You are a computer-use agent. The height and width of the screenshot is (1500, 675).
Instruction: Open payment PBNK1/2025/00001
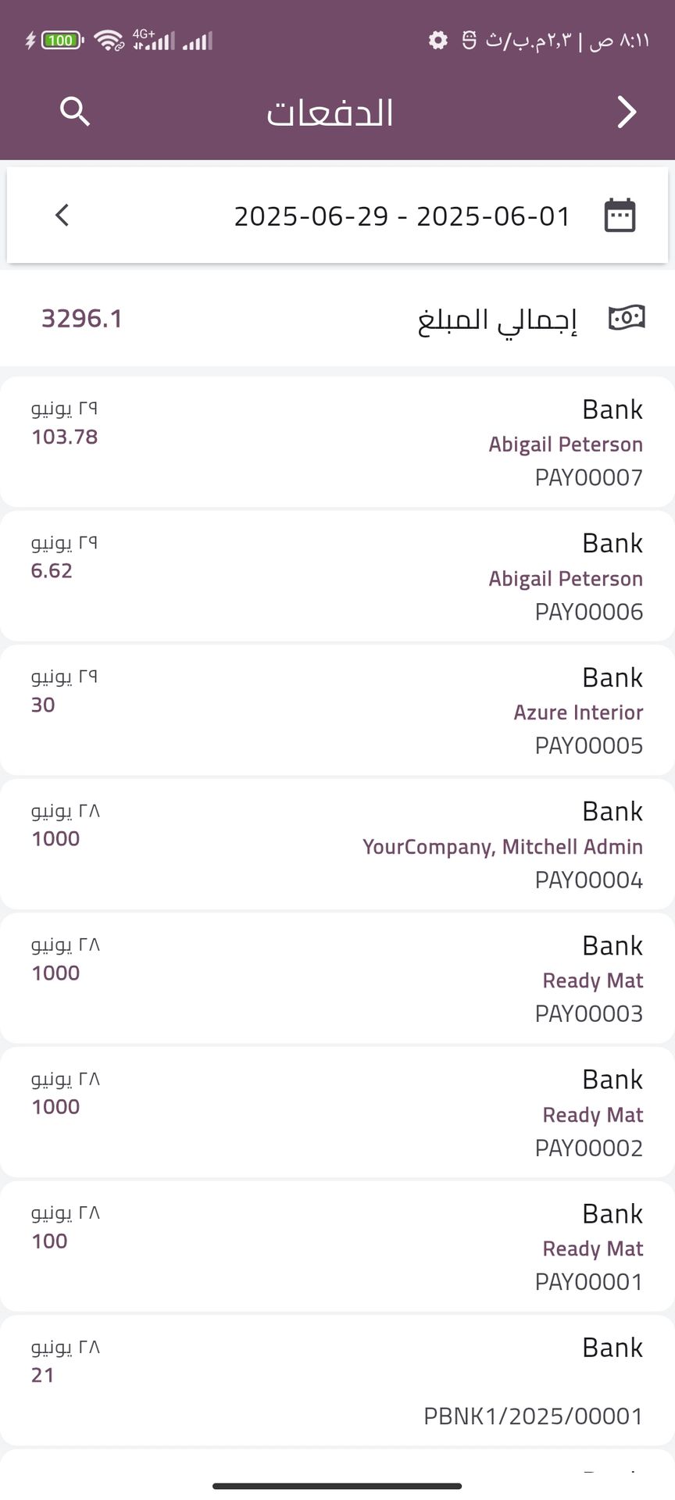coord(337,1381)
